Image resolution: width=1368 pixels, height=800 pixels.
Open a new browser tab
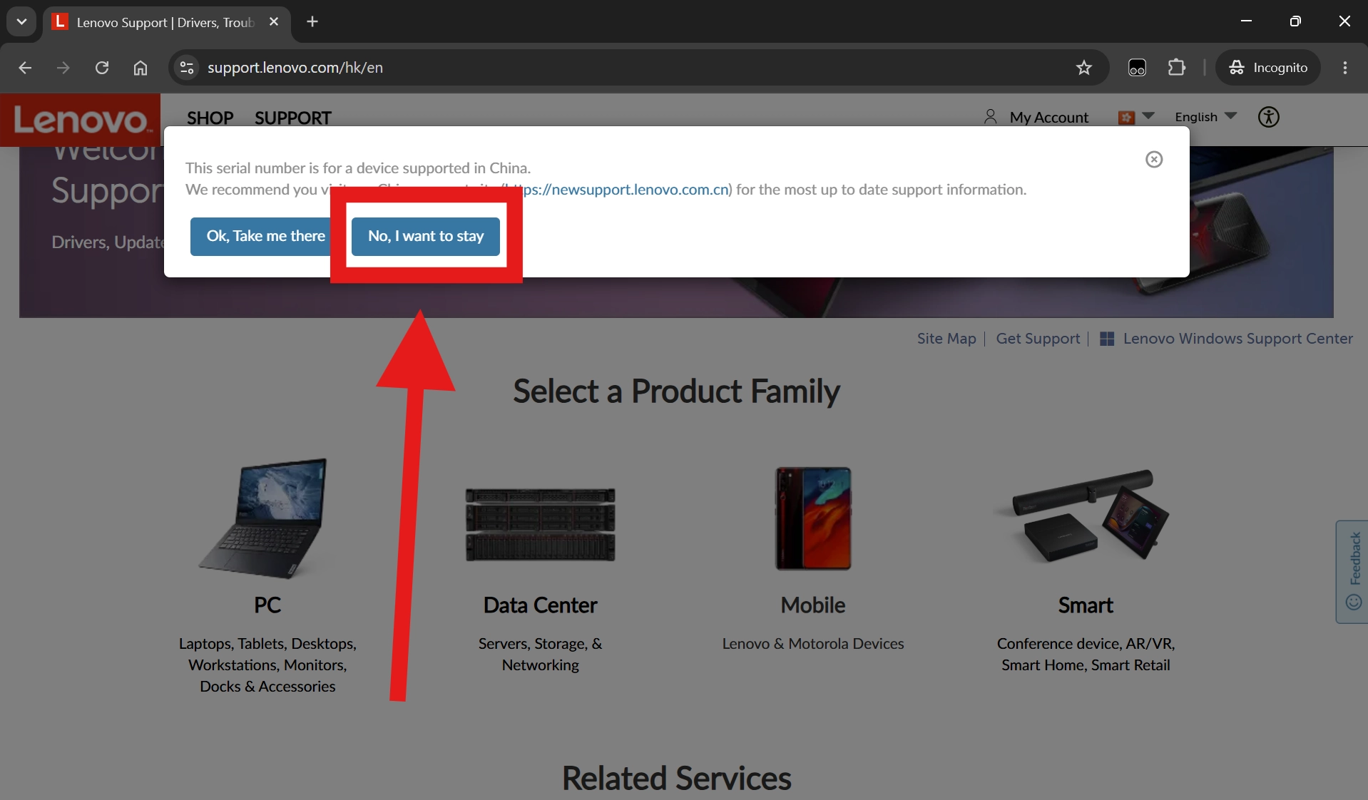tap(312, 22)
